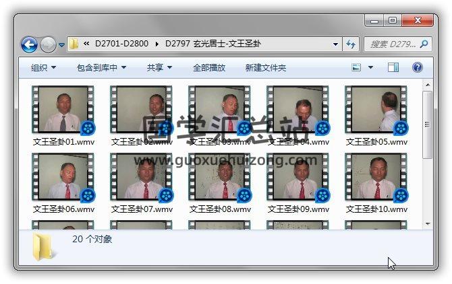Image resolution: width=452 pixels, height=284 pixels.
Task: Open the 包含到库中 menu
Action: click(x=101, y=68)
